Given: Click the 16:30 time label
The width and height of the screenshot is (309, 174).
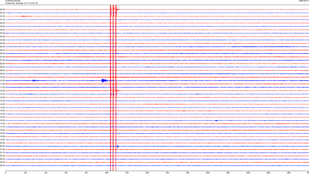Looking at the screenshot, I should tap(3, 120).
